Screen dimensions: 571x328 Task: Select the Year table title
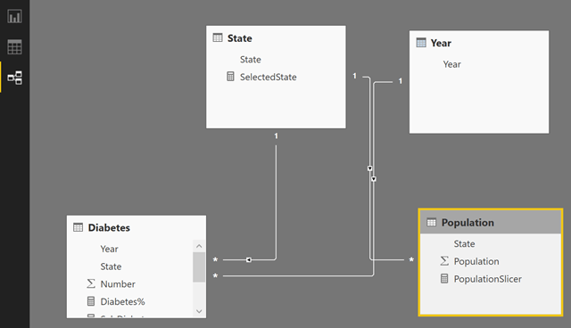coord(441,43)
